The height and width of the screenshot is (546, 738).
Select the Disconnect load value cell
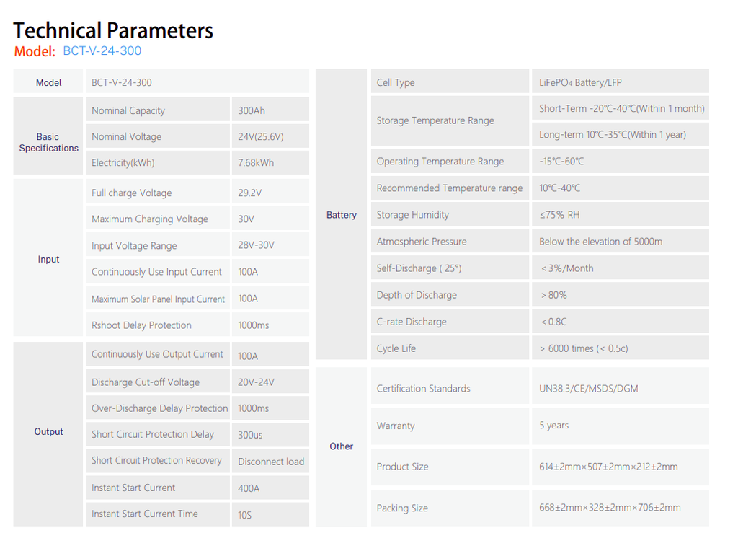[271, 462]
